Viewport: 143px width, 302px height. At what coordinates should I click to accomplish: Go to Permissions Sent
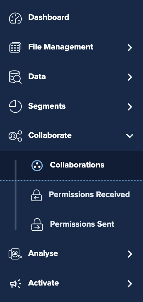click(82, 224)
